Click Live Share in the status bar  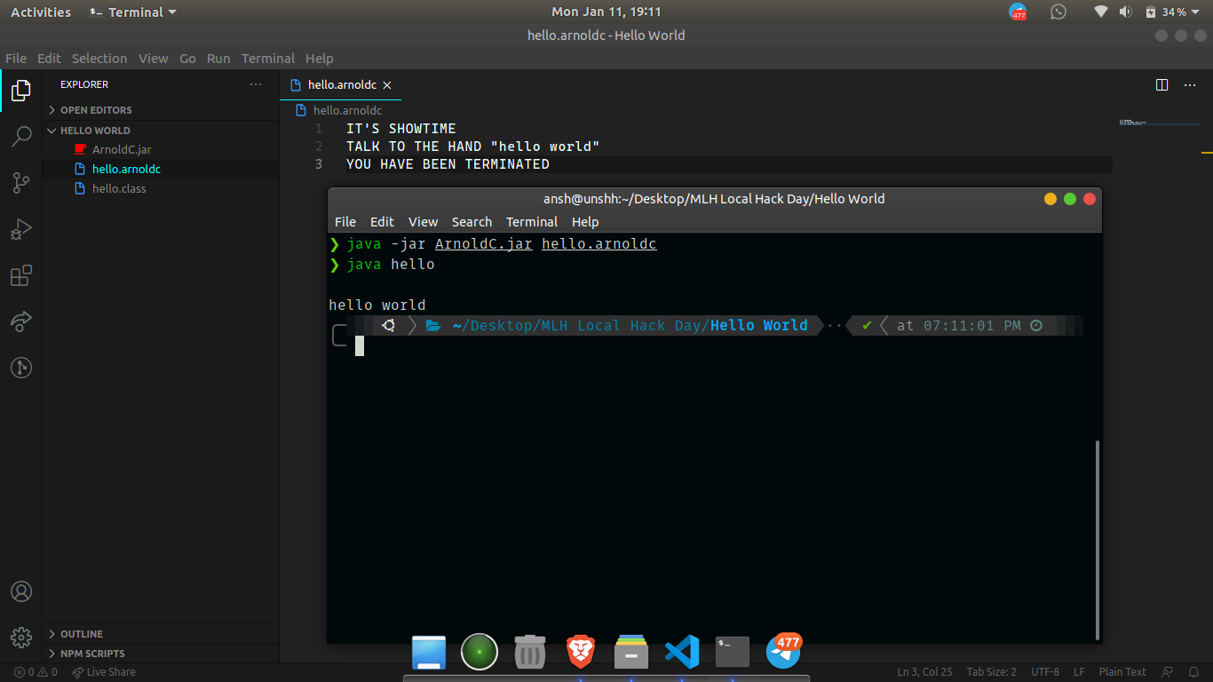point(104,672)
